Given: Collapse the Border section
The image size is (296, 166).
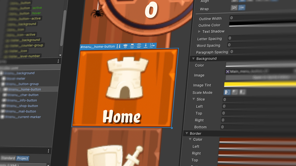Looking at the screenshot, I should pyautogui.click(x=187, y=133).
